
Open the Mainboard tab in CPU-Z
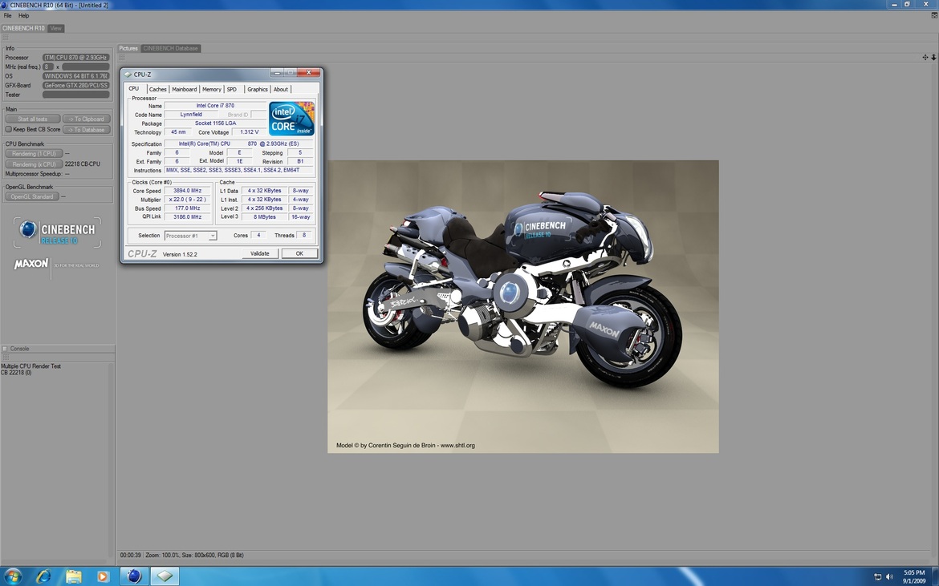[x=185, y=89]
